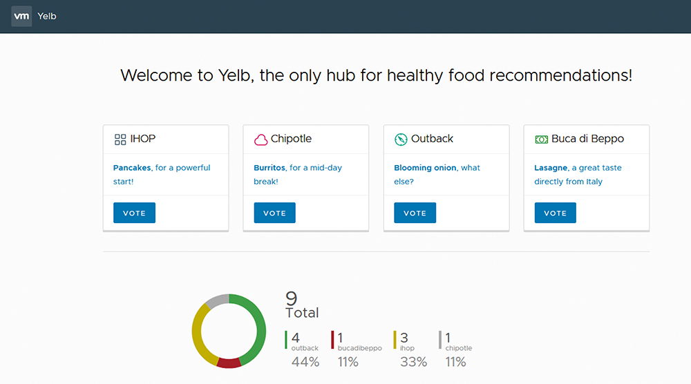
Task: Click the 9 Total votes label
Action: pyautogui.click(x=302, y=305)
